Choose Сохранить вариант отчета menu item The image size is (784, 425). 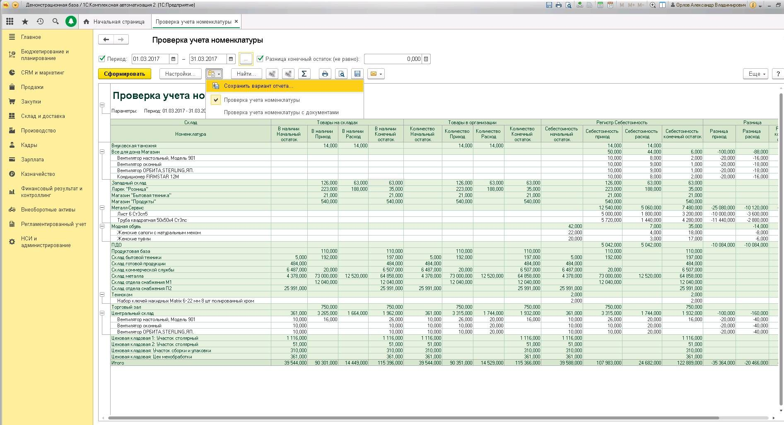(x=285, y=86)
